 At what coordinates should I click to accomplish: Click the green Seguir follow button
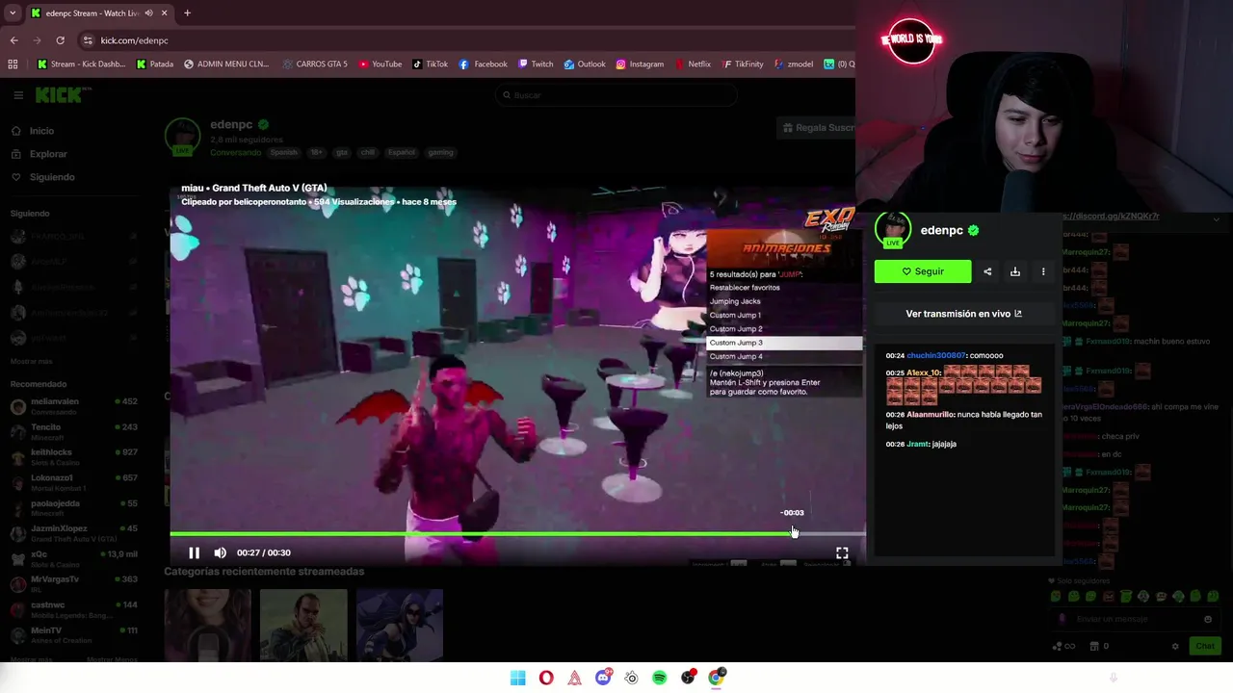pos(923,271)
